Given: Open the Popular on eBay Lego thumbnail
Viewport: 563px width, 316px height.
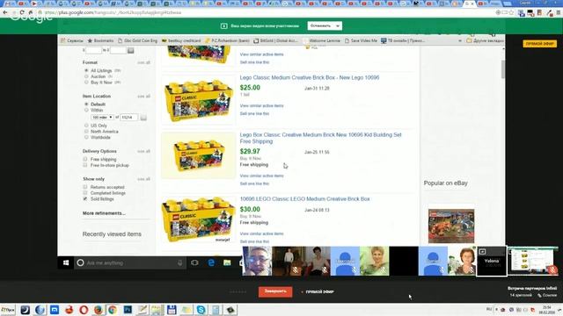Looking at the screenshot, I should pos(451,226).
